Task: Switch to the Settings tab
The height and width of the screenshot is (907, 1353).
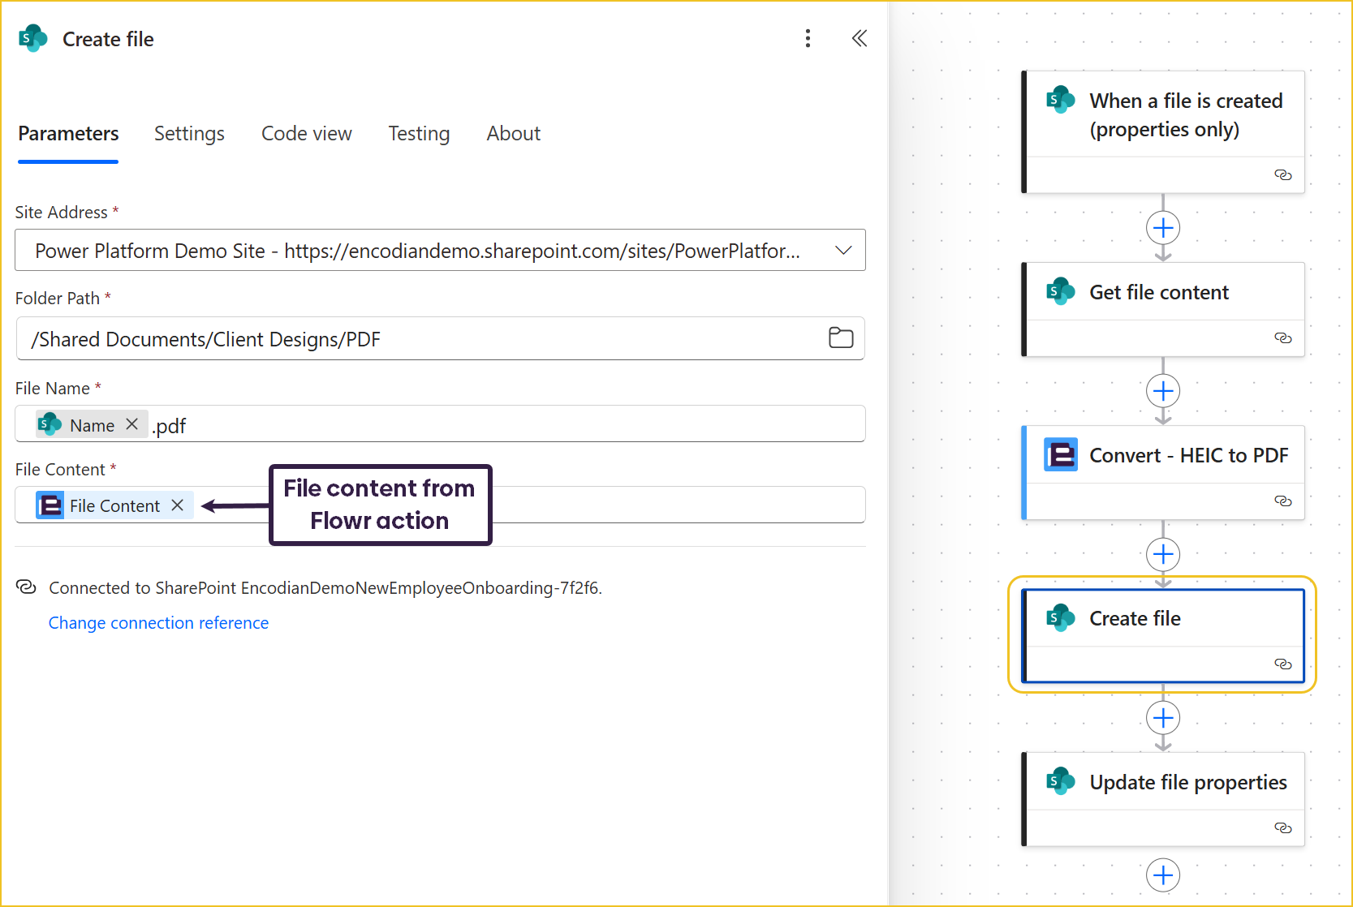Action: pyautogui.click(x=189, y=134)
